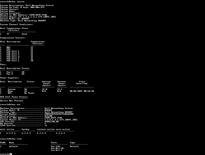205x155 pixels.
Task: Click the 'backup' column header
Action: 25,129
